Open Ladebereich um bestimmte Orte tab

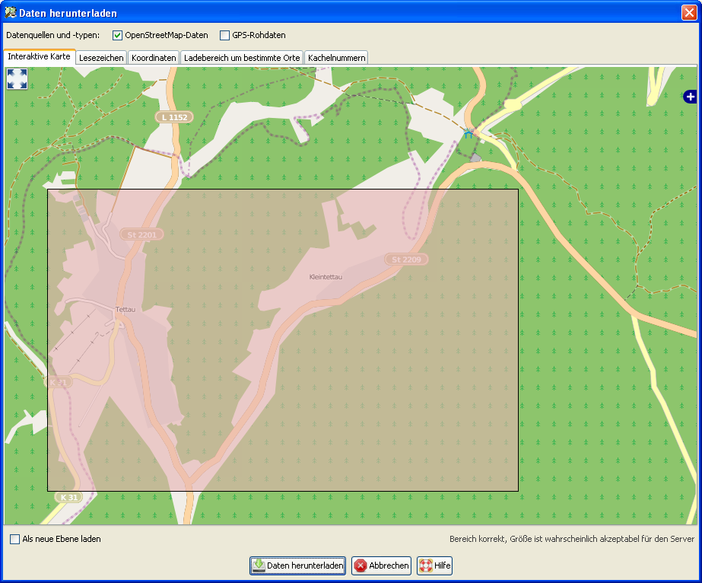coord(242,58)
